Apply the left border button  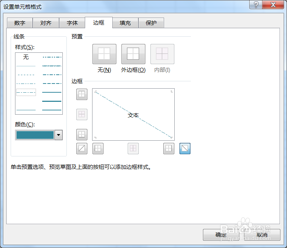point(98,148)
